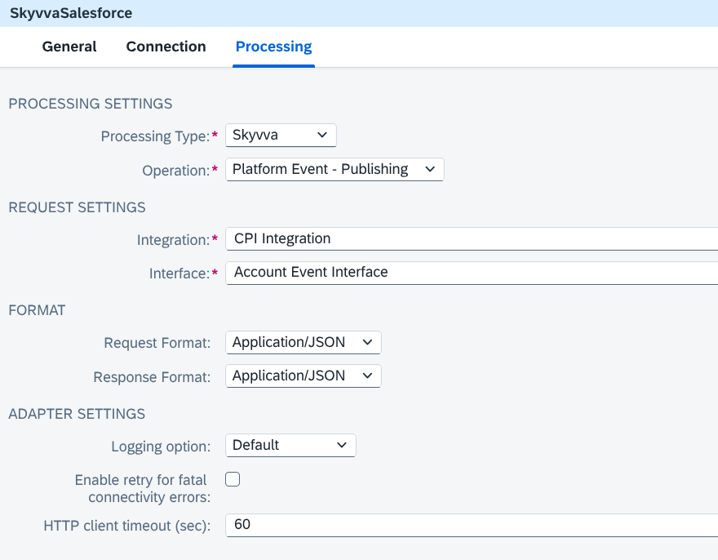Screen dimensions: 718x560
Task: Enable retry for fatal connectivity errors checkbox
Action: (233, 479)
